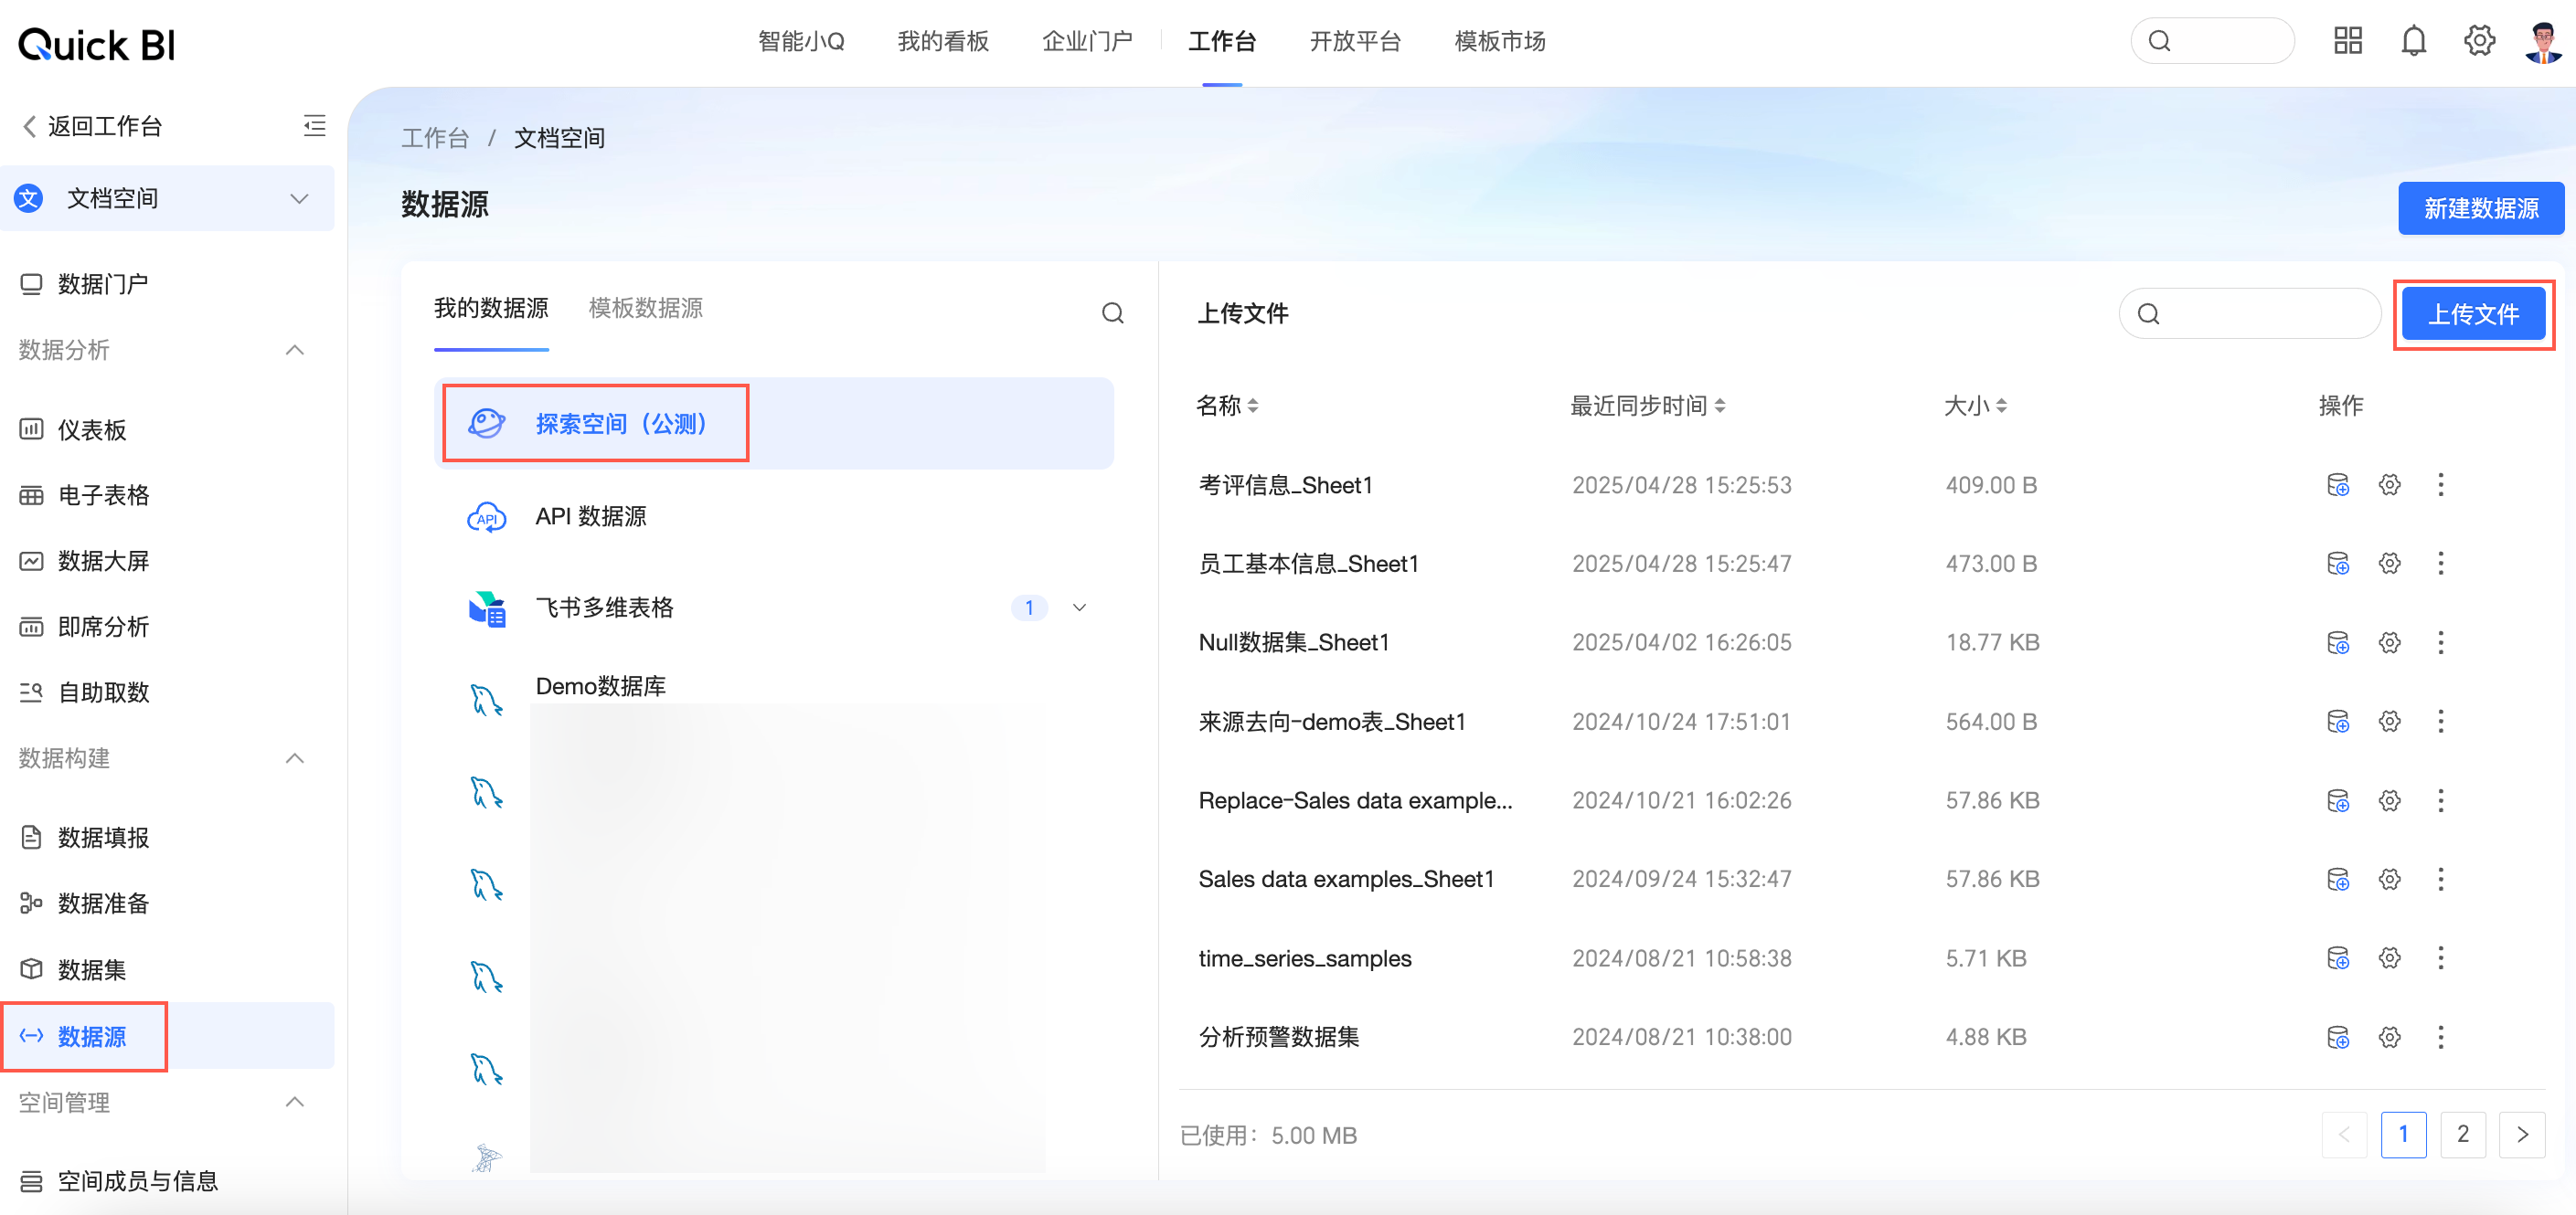Expand the 飞书多维表格 data source group
The image size is (2576, 1215).
(x=1079, y=607)
